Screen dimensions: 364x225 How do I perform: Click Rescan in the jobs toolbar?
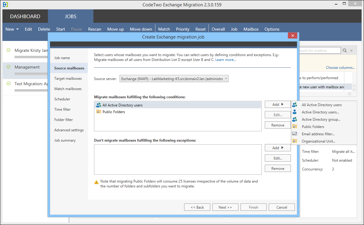tap(95, 29)
